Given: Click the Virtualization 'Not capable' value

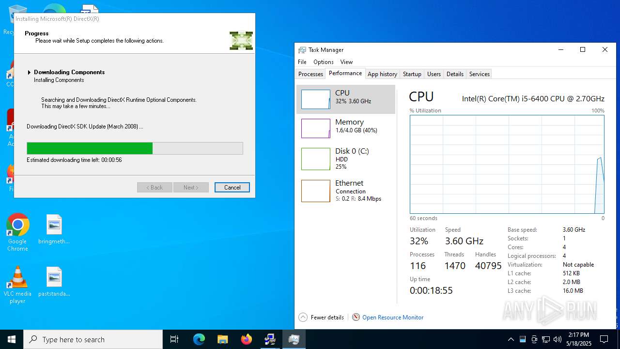Looking at the screenshot, I should (x=578, y=265).
